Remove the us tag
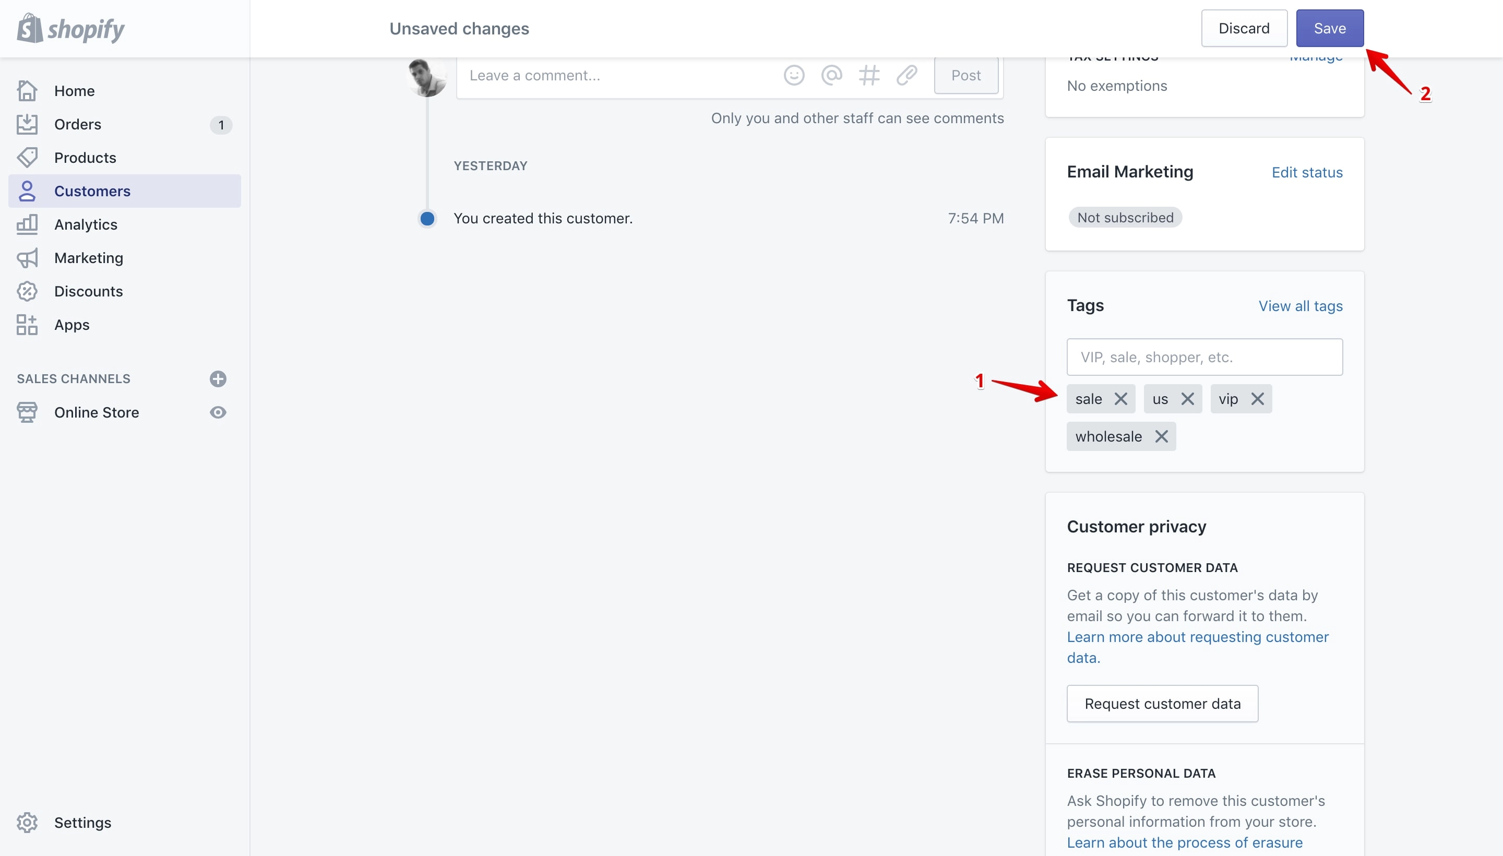Viewport: 1503px width, 856px height. 1187,399
